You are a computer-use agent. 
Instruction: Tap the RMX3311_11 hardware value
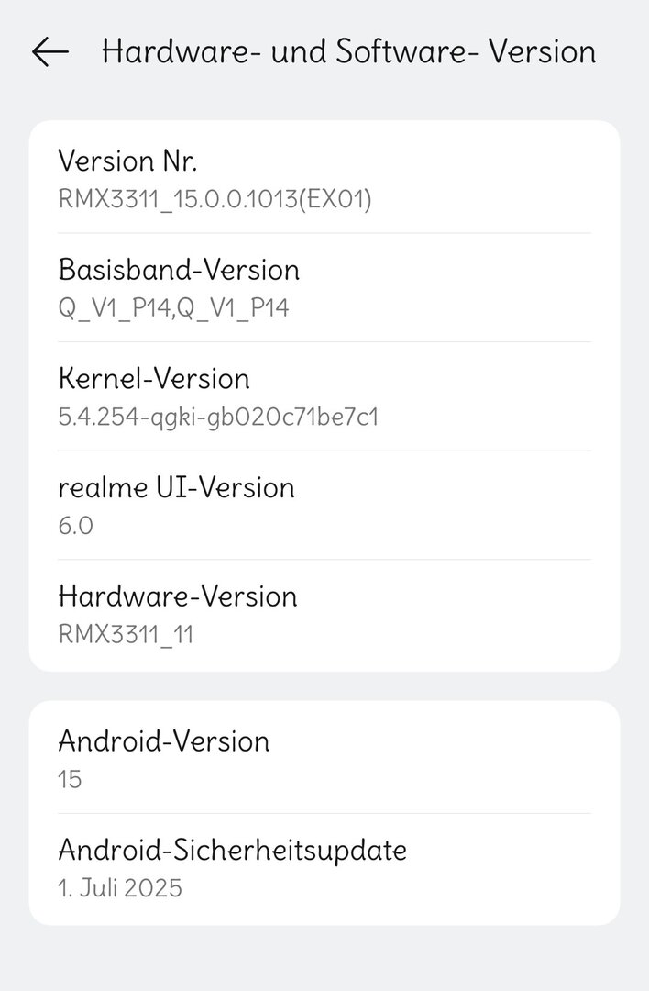126,634
